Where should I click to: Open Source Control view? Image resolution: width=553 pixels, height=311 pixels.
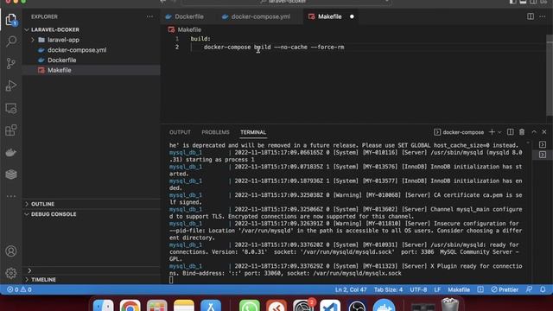point(11,63)
